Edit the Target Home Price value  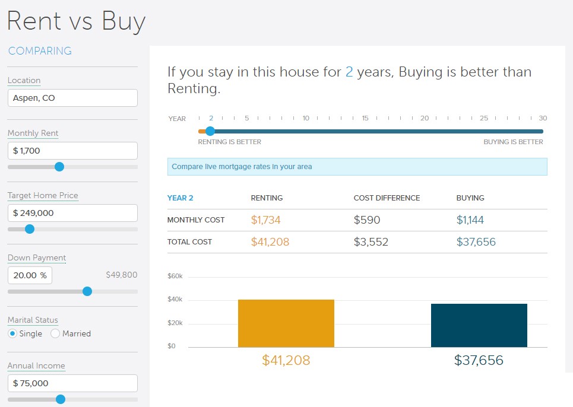point(72,212)
